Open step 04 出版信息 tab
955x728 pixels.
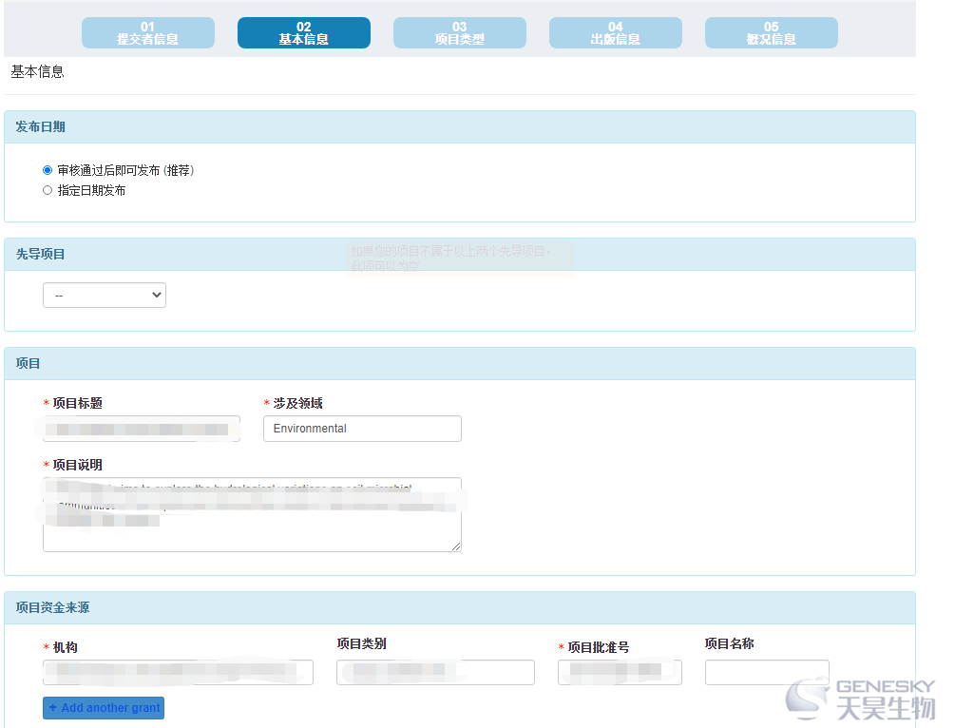(x=615, y=33)
